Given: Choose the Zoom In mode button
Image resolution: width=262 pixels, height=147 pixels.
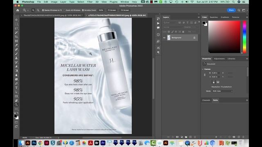Looking at the screenshot, I should (x=33, y=10).
